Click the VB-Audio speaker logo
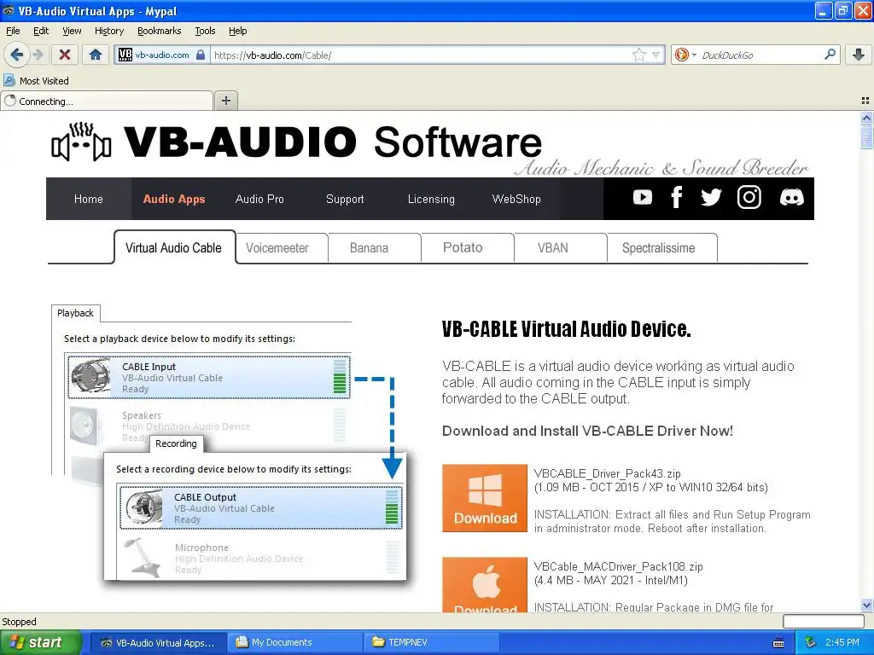The image size is (874, 655). 81,142
